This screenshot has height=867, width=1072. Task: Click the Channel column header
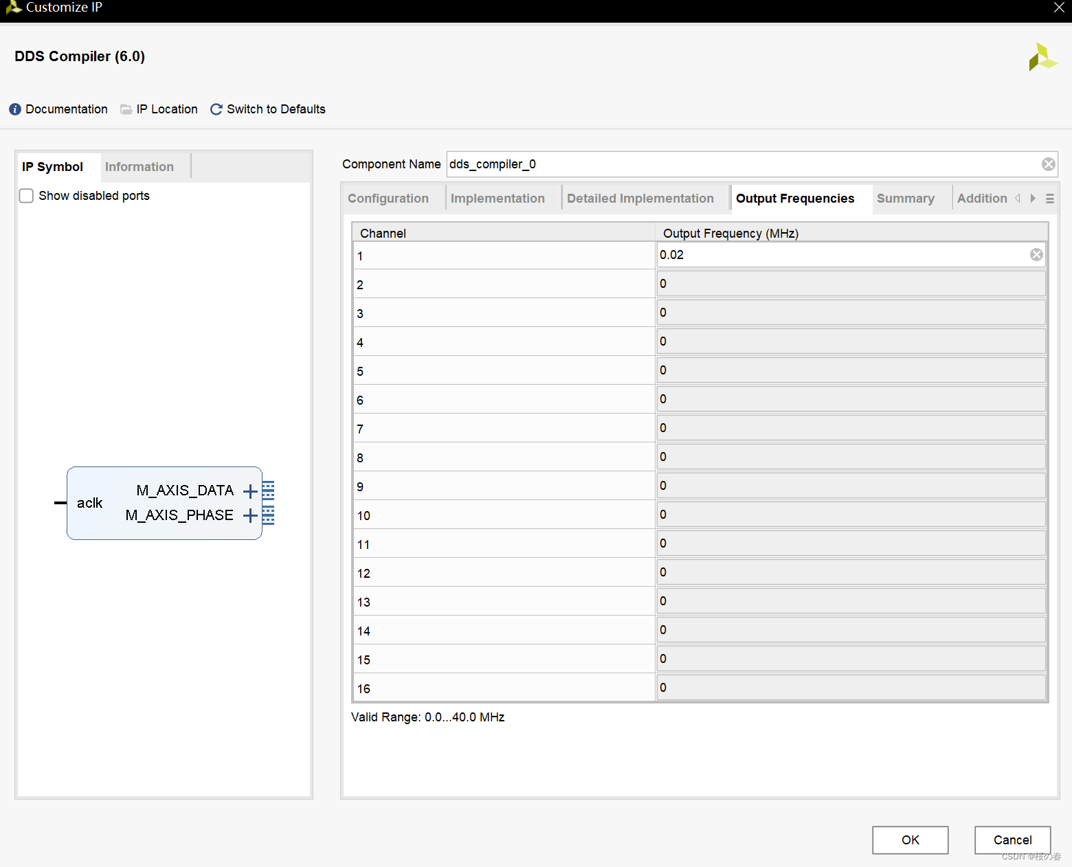(x=504, y=233)
